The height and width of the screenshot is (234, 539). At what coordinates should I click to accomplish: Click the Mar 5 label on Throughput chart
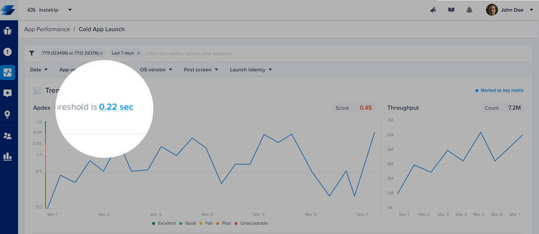479,215
